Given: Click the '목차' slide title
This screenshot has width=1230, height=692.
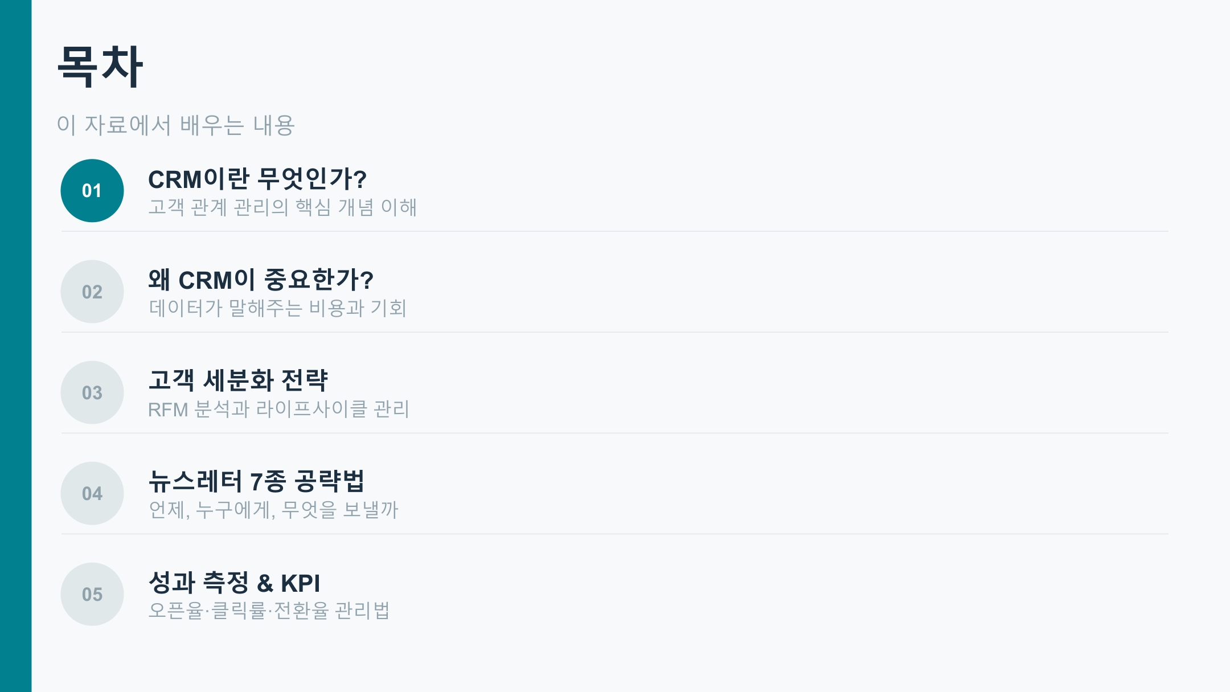Looking at the screenshot, I should click(100, 67).
